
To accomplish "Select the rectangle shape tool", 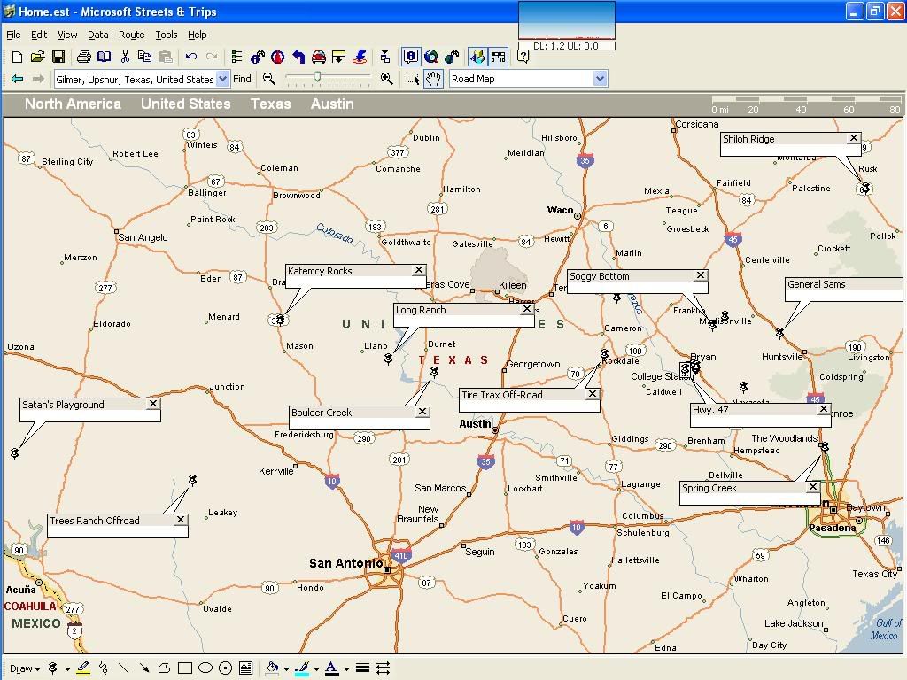I will coord(185,668).
